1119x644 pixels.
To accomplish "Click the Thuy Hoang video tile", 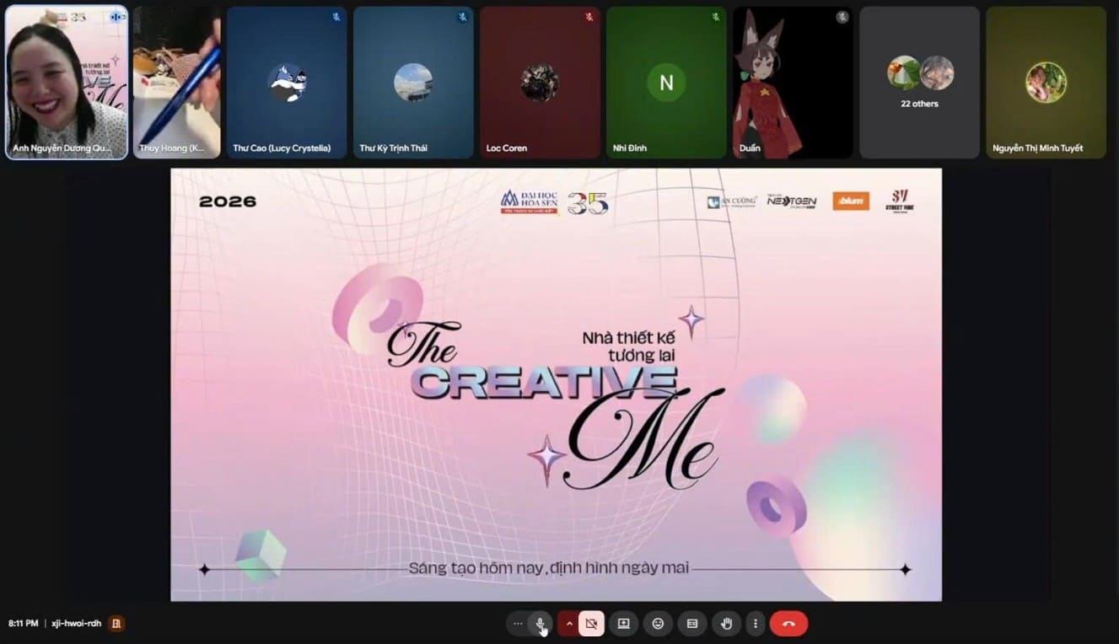I will (x=177, y=82).
